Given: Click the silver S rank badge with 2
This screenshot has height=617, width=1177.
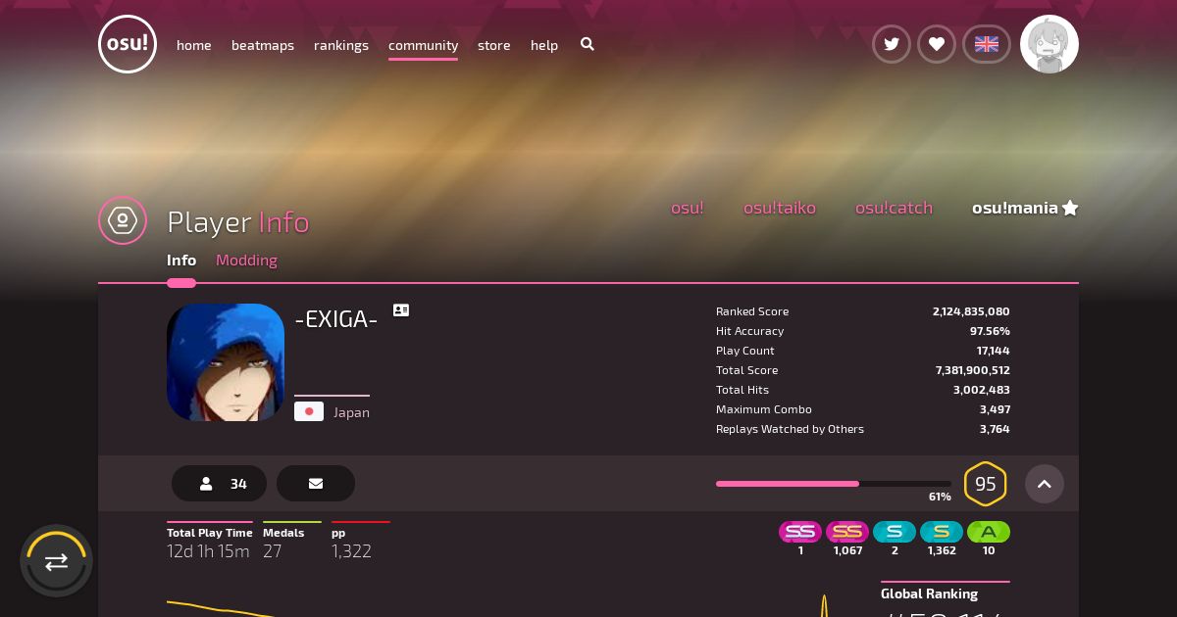Looking at the screenshot, I should click(x=895, y=532).
